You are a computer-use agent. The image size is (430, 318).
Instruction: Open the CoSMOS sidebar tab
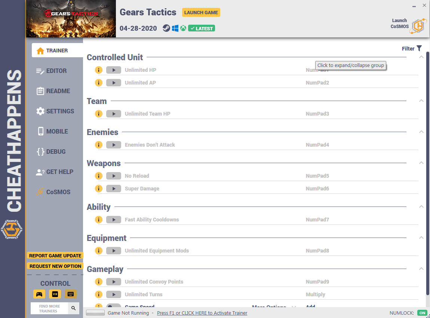(x=53, y=192)
